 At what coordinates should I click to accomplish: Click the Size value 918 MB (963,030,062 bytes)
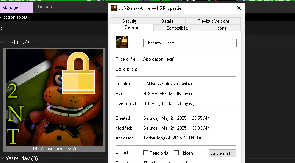(x=169, y=94)
